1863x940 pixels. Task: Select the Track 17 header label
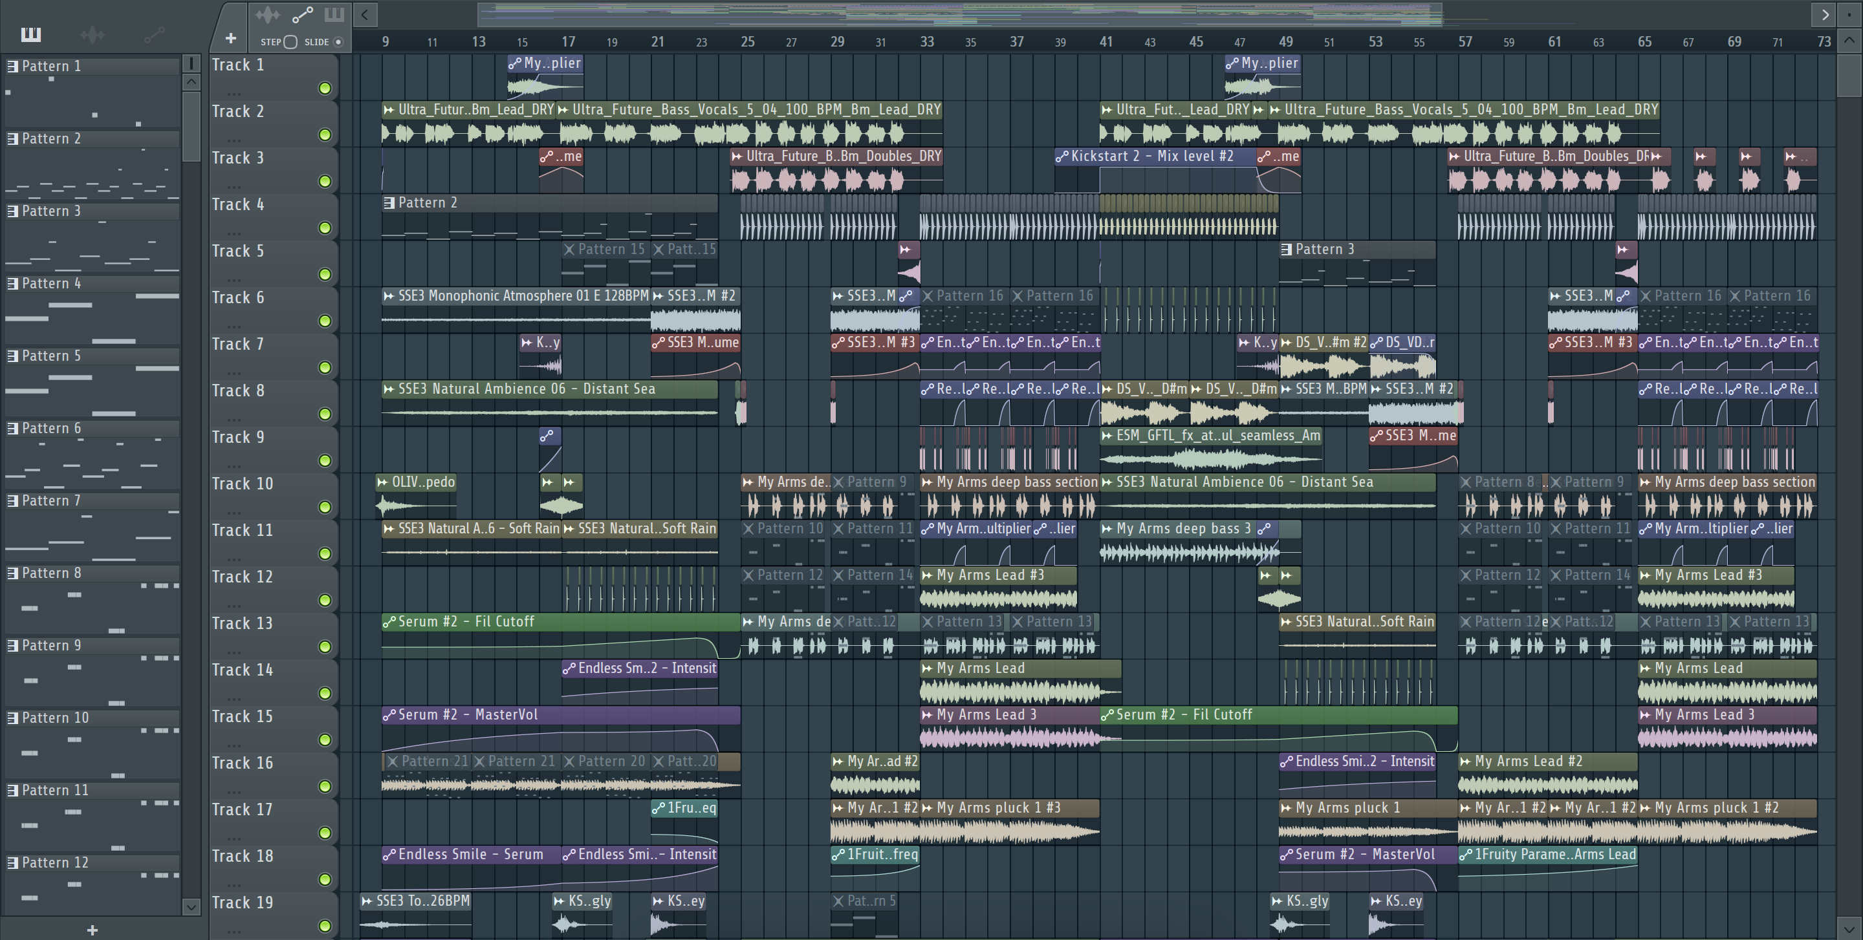point(243,810)
